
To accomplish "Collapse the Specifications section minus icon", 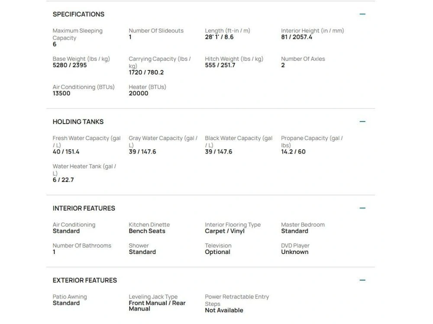I will [362, 14].
